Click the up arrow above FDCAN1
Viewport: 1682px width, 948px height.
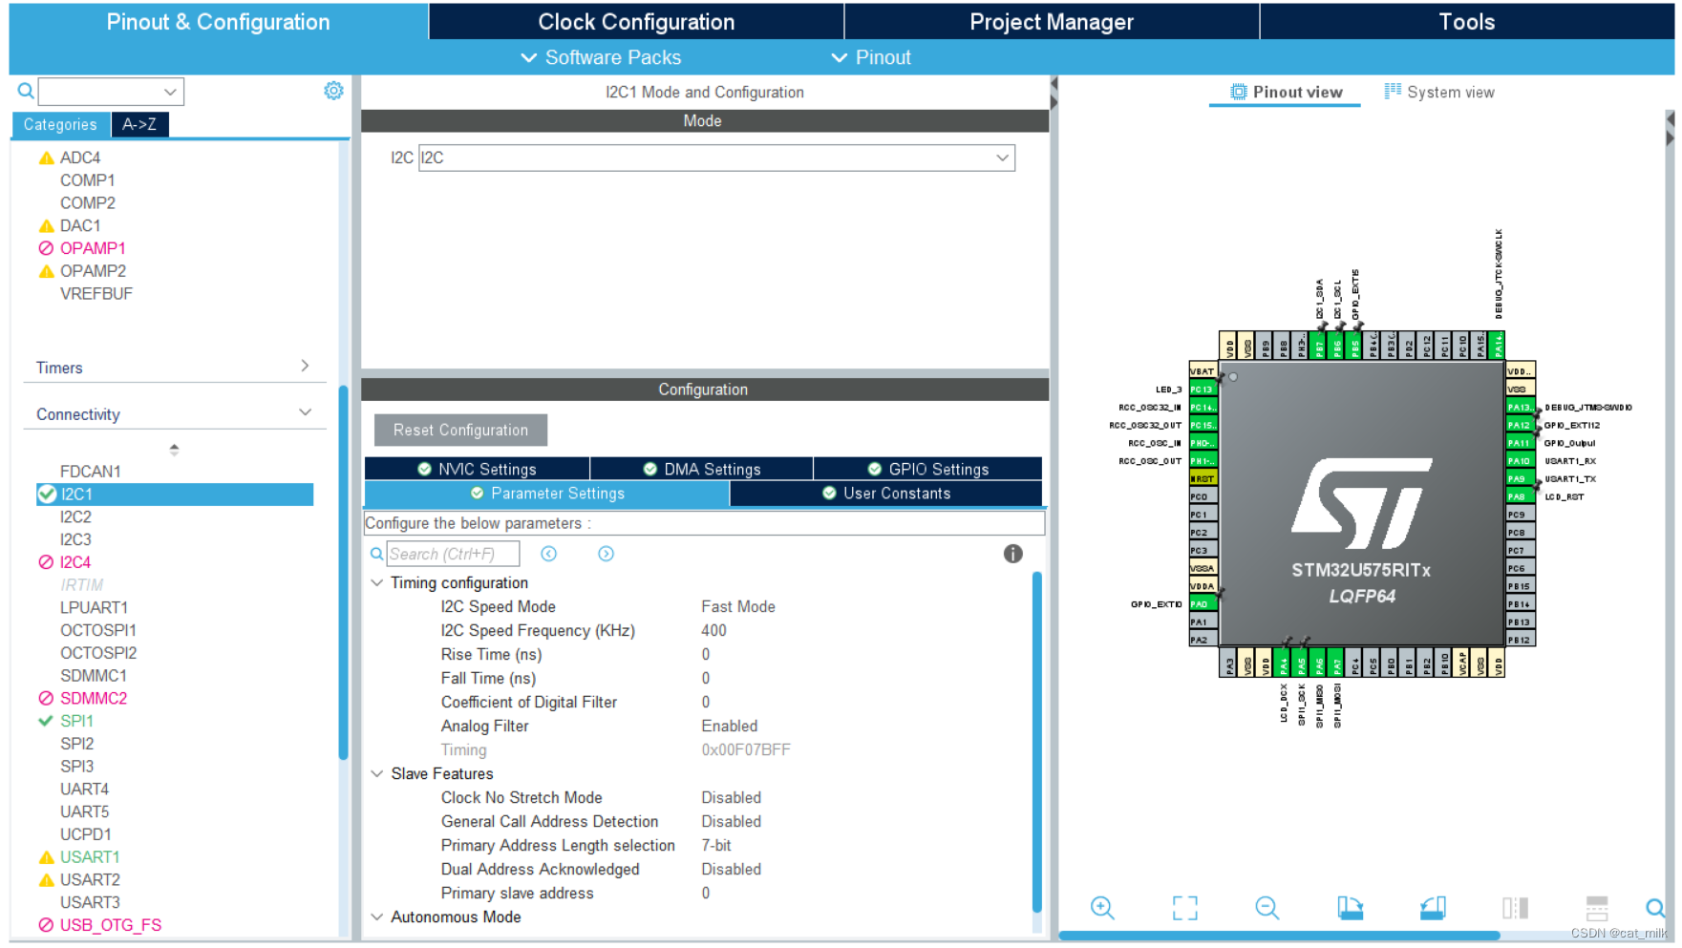(174, 448)
